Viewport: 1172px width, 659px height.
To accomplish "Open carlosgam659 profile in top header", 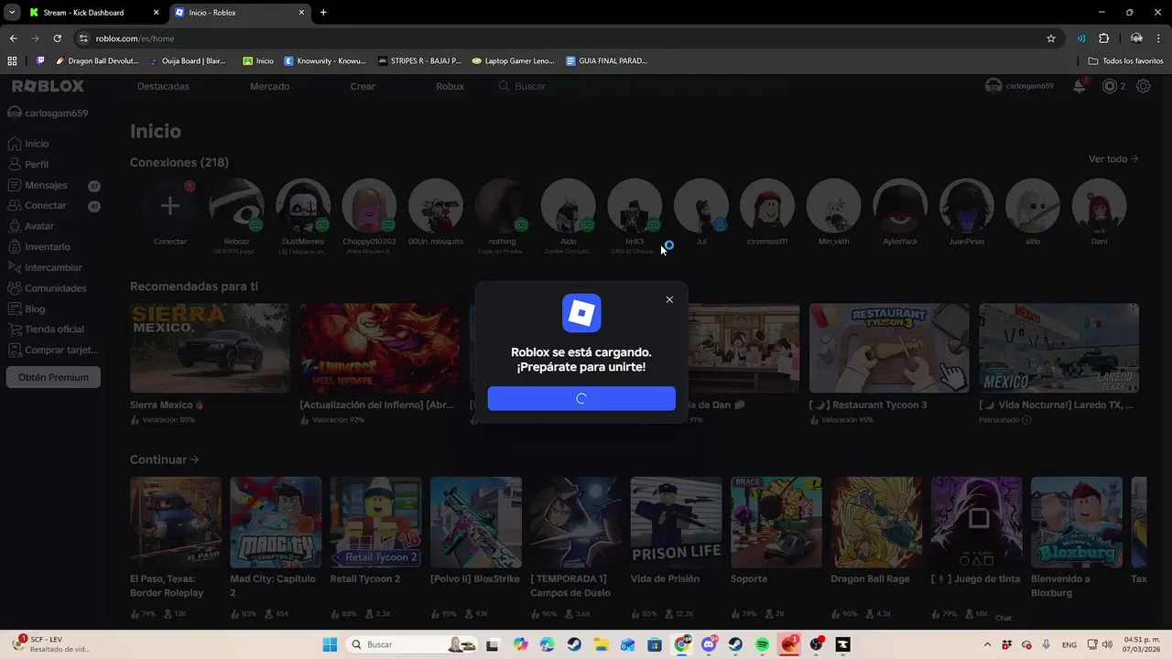I will [1019, 86].
